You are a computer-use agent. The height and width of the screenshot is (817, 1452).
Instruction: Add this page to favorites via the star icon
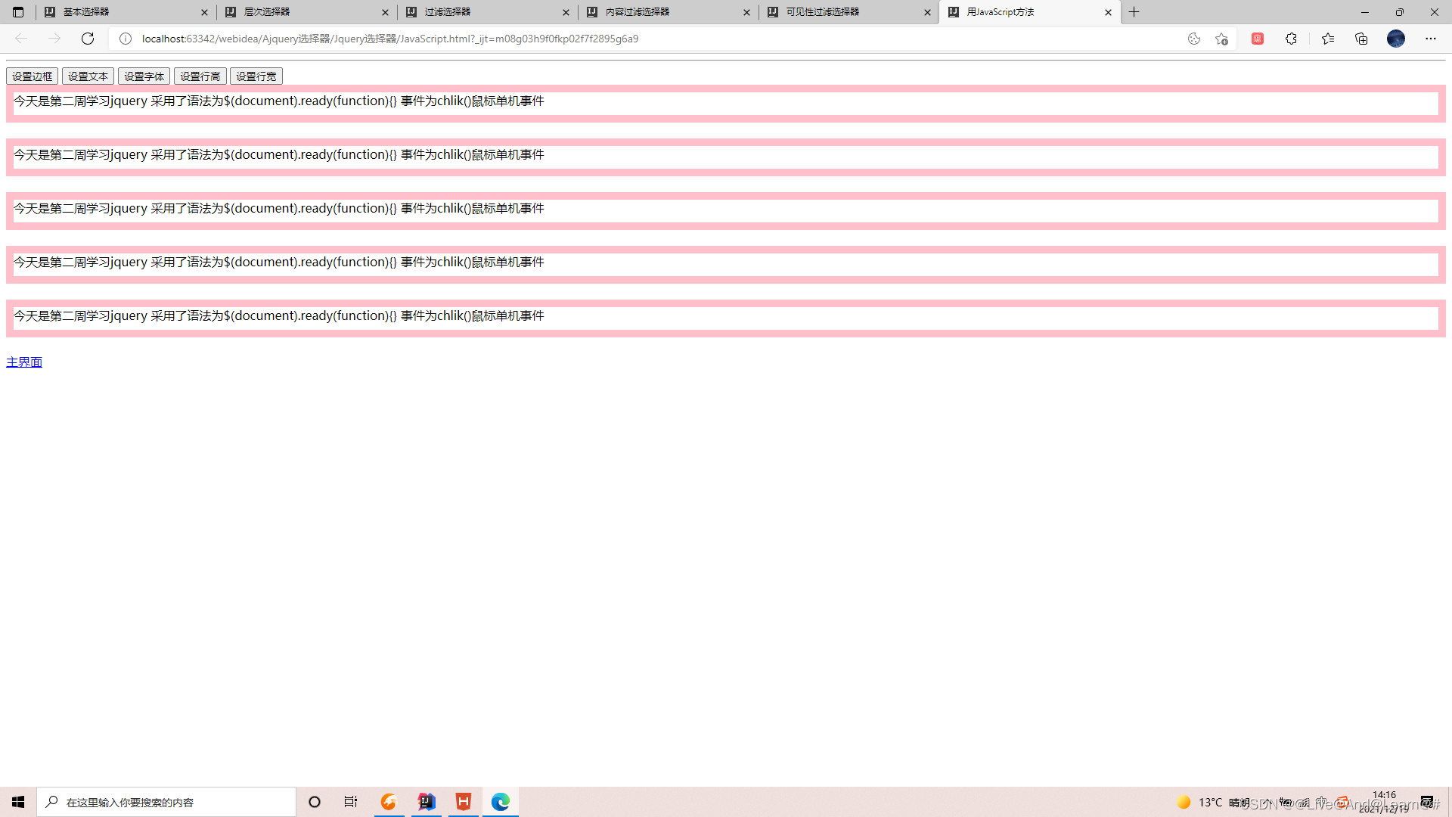pyautogui.click(x=1221, y=39)
